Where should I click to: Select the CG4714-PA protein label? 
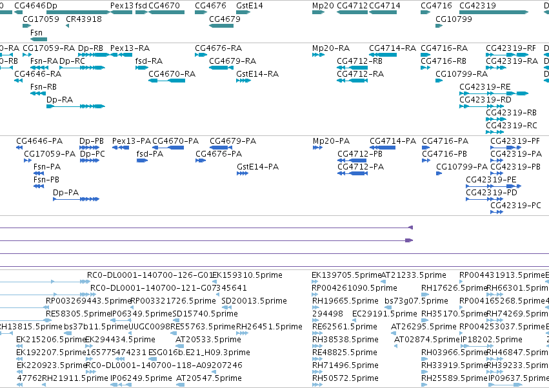tap(393, 141)
